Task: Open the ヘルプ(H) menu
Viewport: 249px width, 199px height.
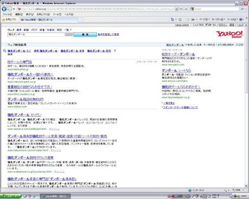Action: 69,15
